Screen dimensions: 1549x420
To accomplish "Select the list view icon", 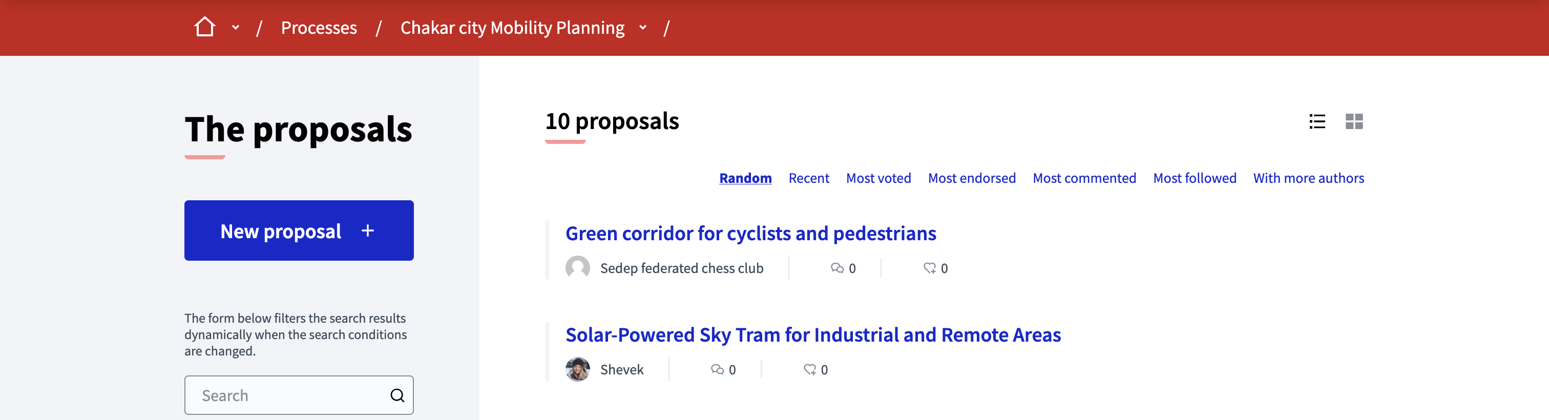I will coord(1317,122).
